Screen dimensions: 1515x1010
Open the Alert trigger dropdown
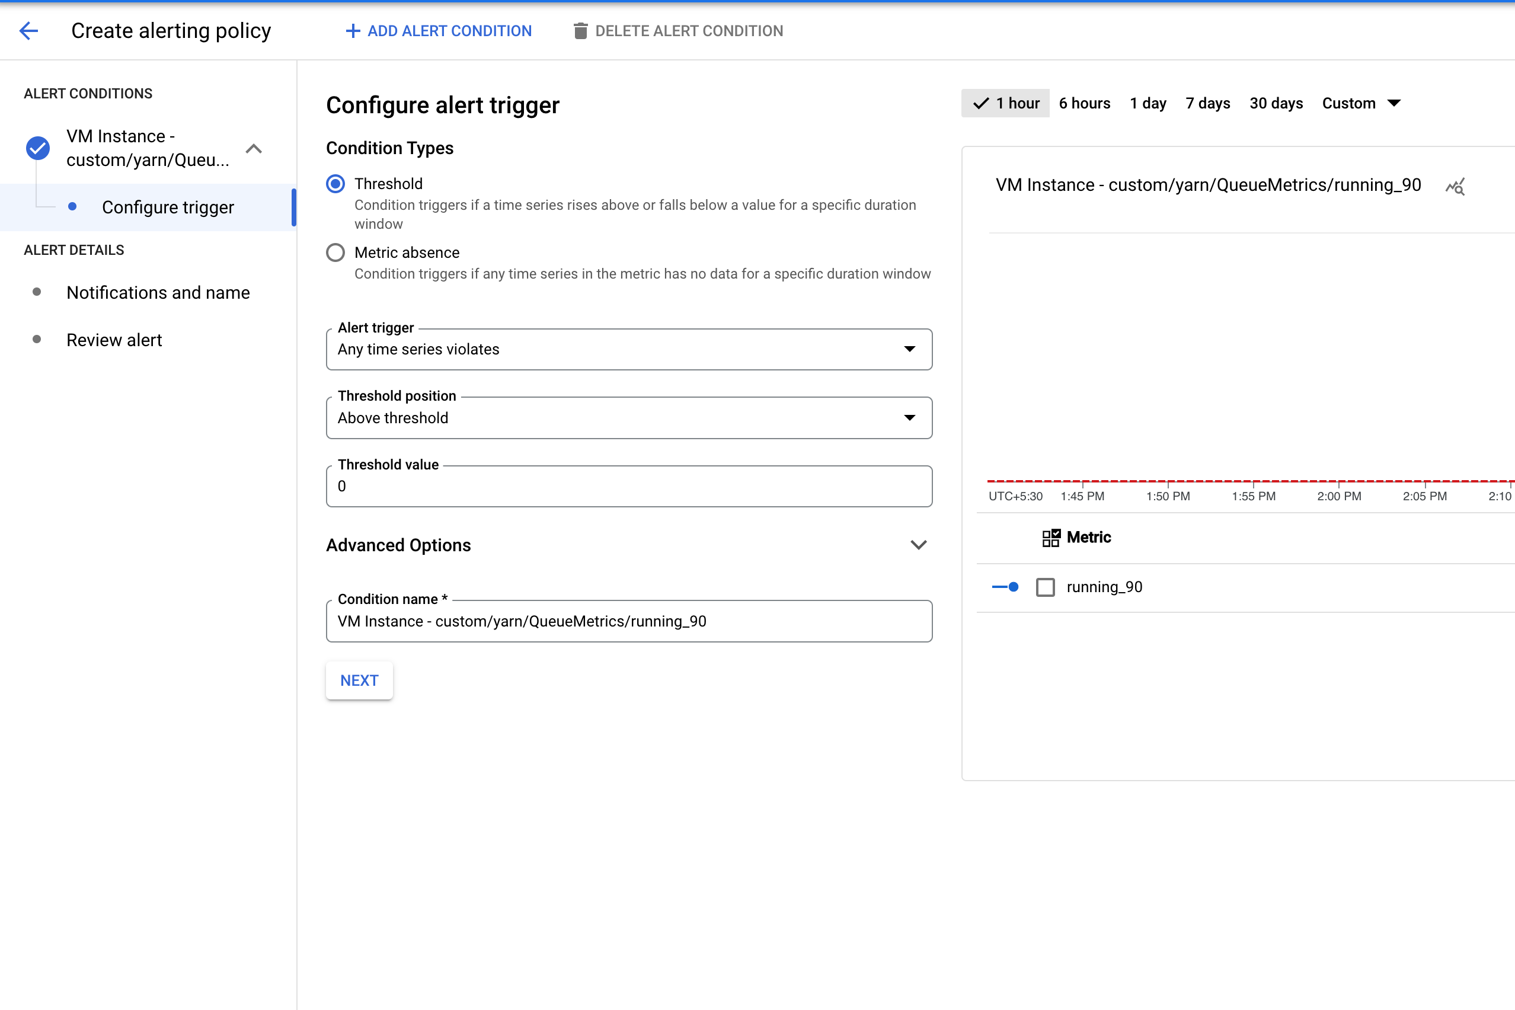629,349
